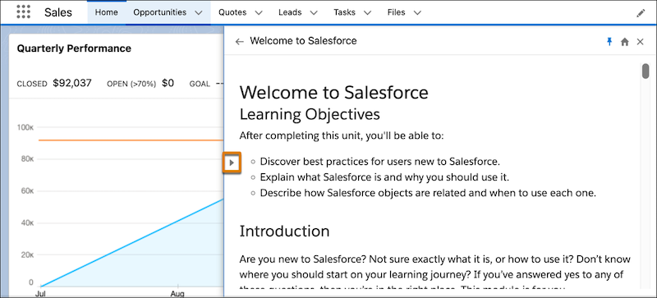Open the App Launcher dots grid
Viewport: 657px width, 298px height.
click(x=24, y=12)
